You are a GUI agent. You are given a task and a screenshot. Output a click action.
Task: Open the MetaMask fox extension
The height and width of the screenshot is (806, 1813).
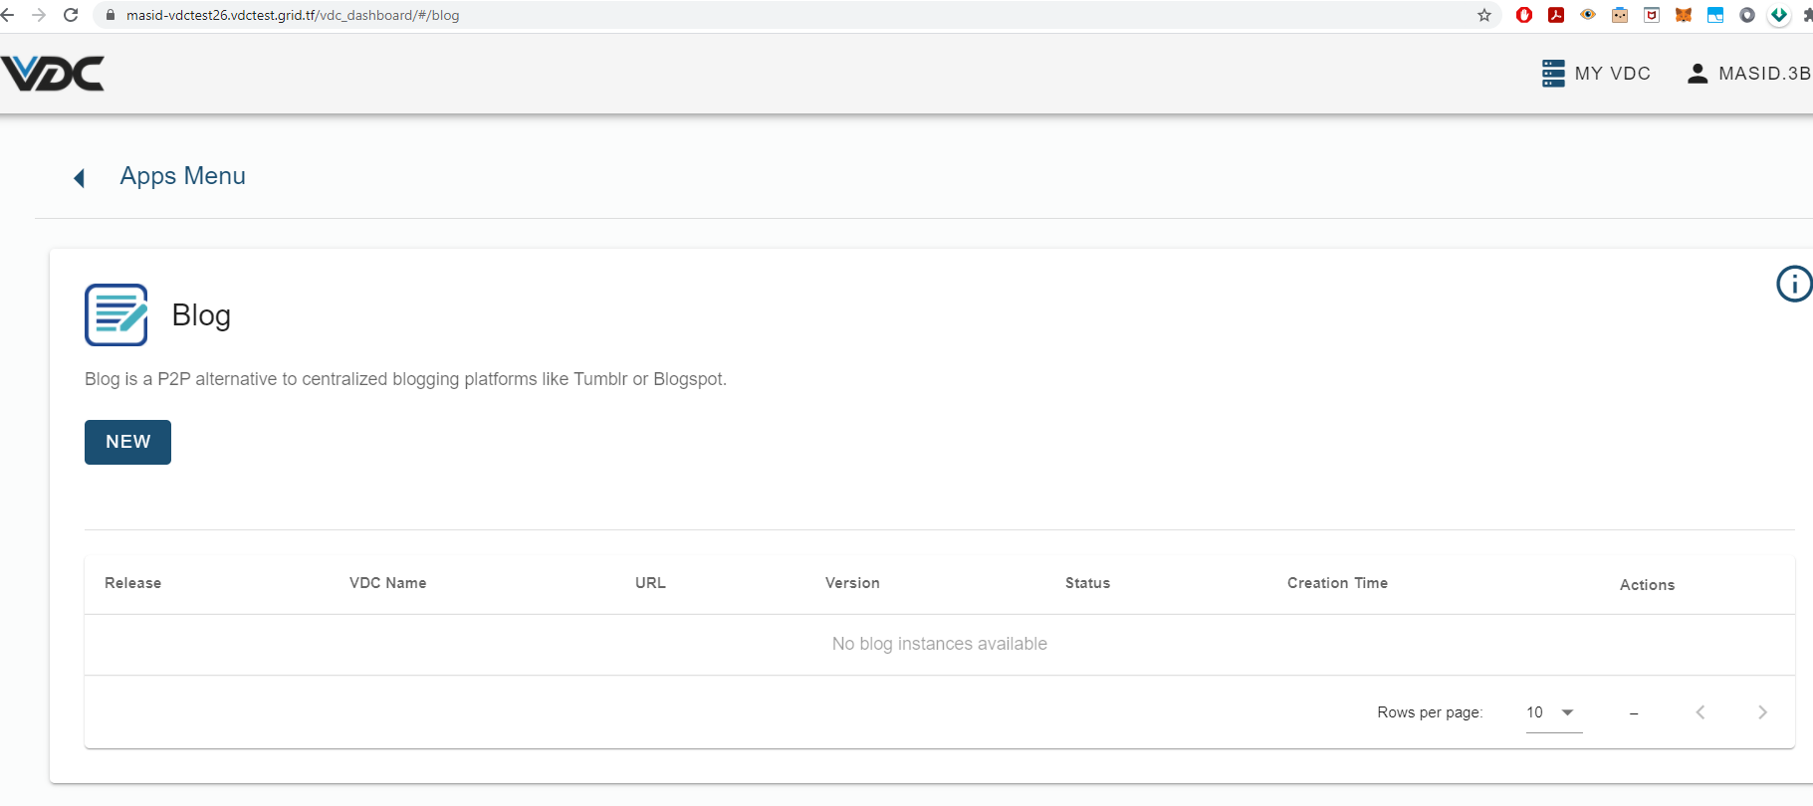(1684, 15)
